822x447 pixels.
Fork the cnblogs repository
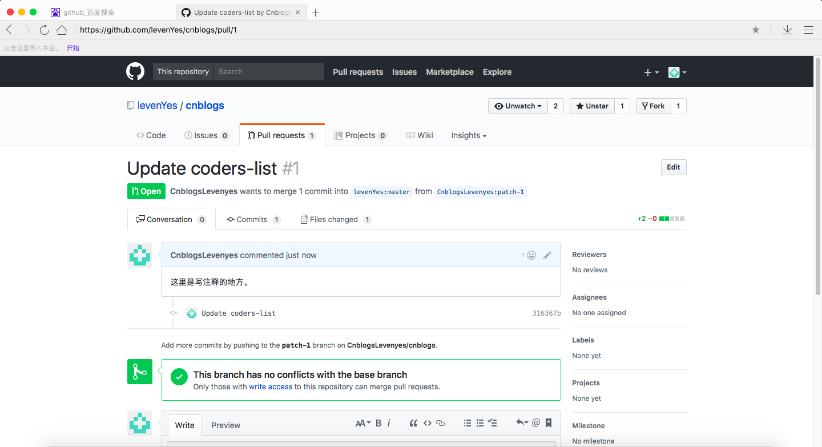click(x=653, y=106)
